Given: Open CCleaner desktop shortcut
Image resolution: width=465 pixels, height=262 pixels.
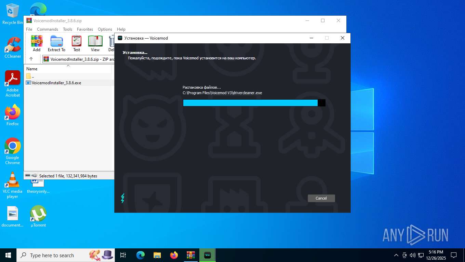Looking at the screenshot, I should (13, 48).
